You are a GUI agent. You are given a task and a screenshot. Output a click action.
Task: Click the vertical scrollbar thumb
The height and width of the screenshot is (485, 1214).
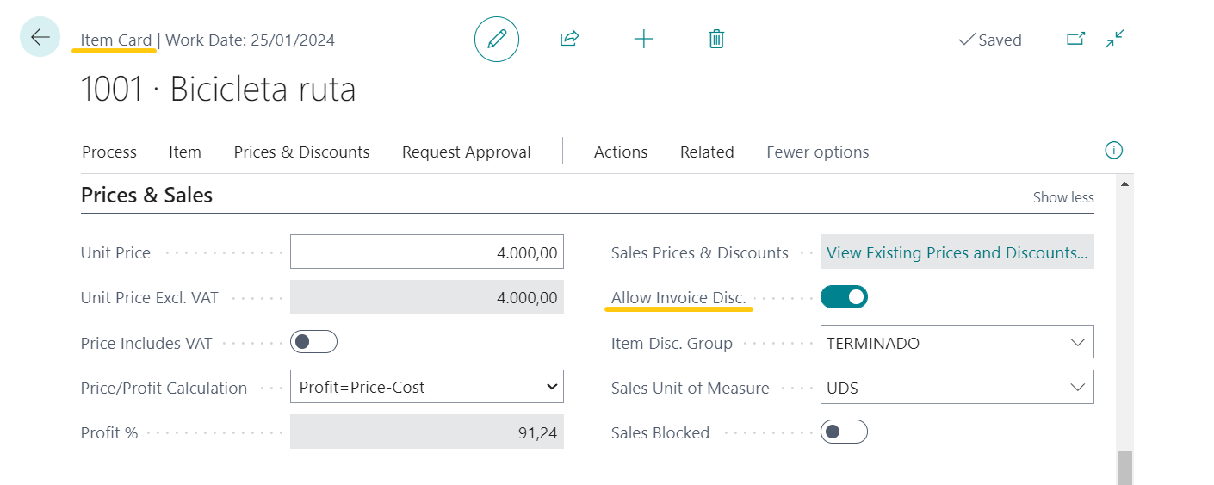[x=1124, y=468]
